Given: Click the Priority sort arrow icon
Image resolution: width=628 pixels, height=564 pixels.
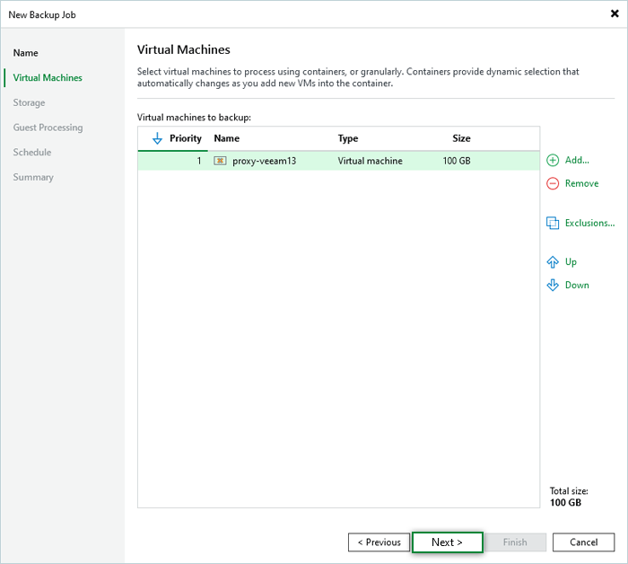Looking at the screenshot, I should [x=158, y=139].
